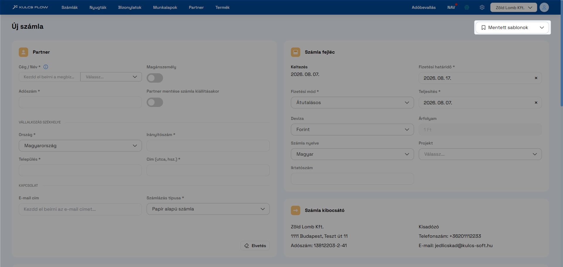The height and width of the screenshot is (267, 563).
Task: Open the green support headset icon
Action: click(x=467, y=7)
